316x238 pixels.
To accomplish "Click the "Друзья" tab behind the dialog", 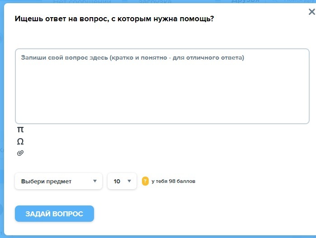I will pyautogui.click(x=245, y=2).
